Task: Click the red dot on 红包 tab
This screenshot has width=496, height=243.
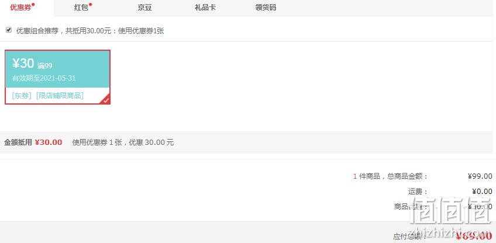Action: pyautogui.click(x=91, y=5)
